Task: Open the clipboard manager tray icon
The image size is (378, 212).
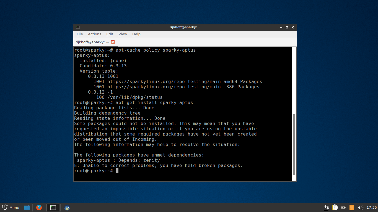Action: 335,208
